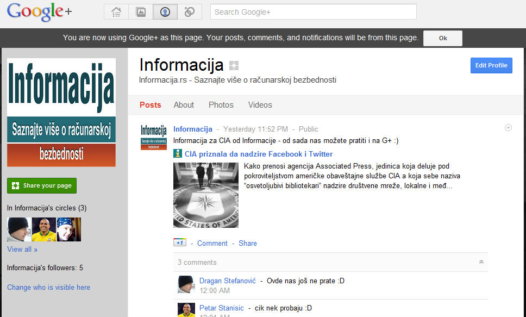Switch to the Posts tab
Viewport: 526px width, 317px height.
coord(151,105)
